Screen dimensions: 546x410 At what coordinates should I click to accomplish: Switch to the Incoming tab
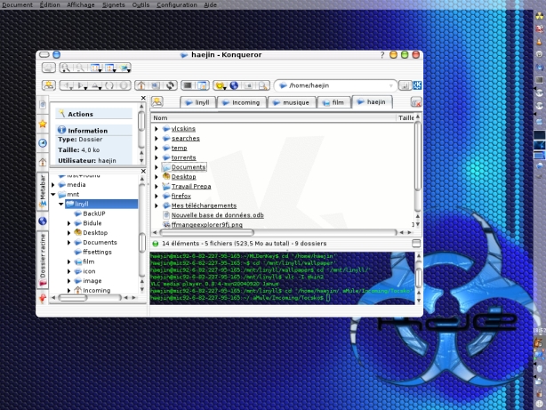(x=241, y=102)
